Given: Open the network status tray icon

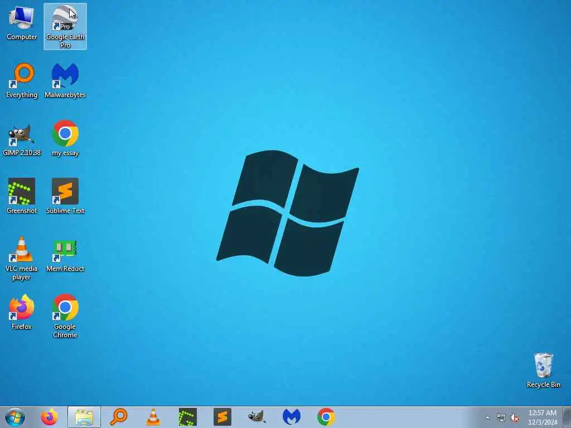Looking at the screenshot, I should [501, 418].
